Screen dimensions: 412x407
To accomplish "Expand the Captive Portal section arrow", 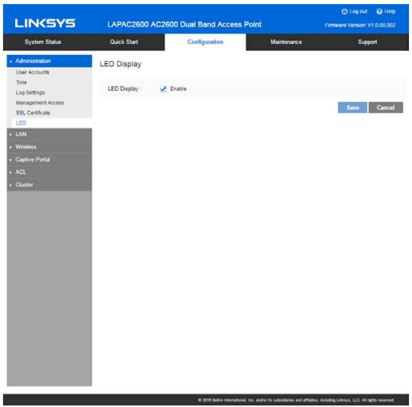I will click(11, 160).
